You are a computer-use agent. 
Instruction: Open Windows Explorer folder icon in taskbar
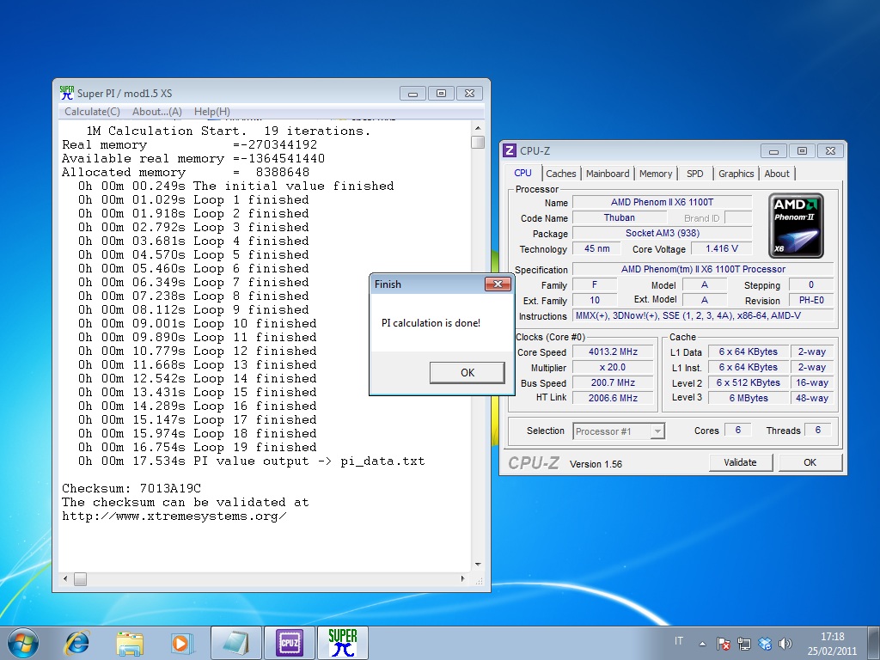(130, 642)
